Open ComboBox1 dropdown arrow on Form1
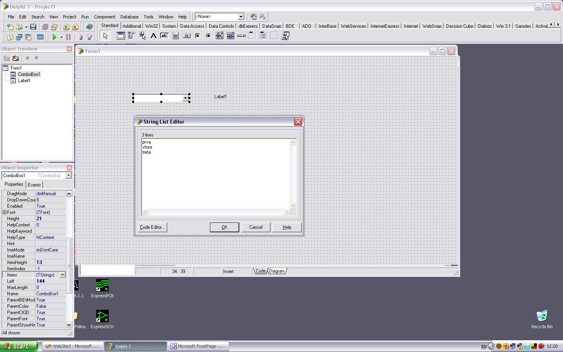 (x=185, y=98)
